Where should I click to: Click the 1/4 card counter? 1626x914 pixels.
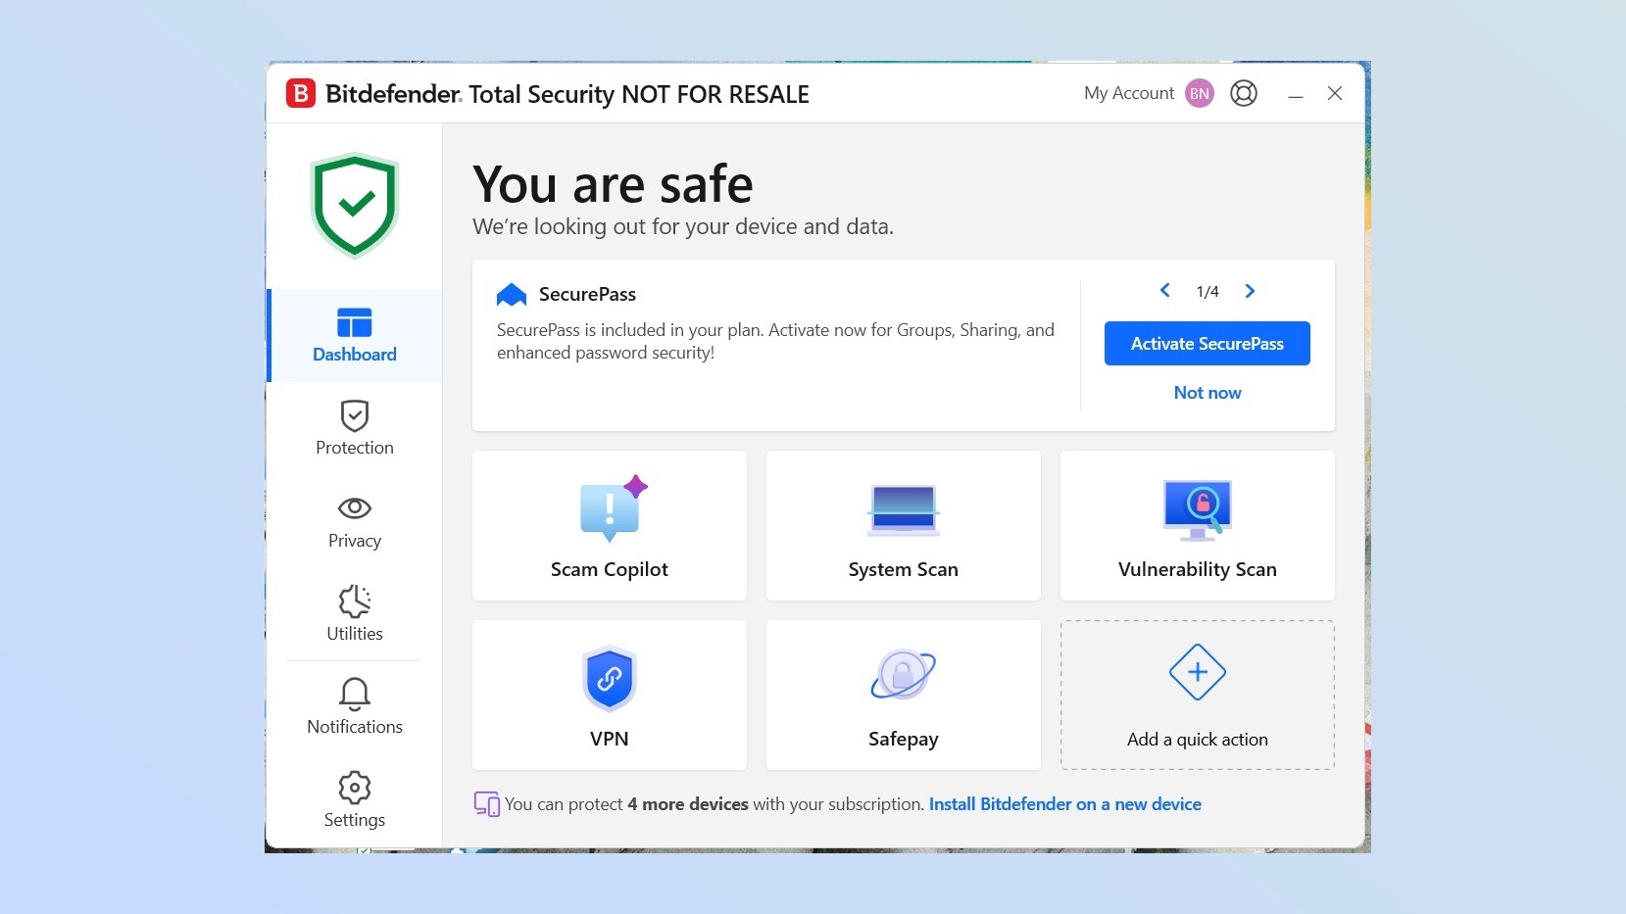(x=1207, y=291)
